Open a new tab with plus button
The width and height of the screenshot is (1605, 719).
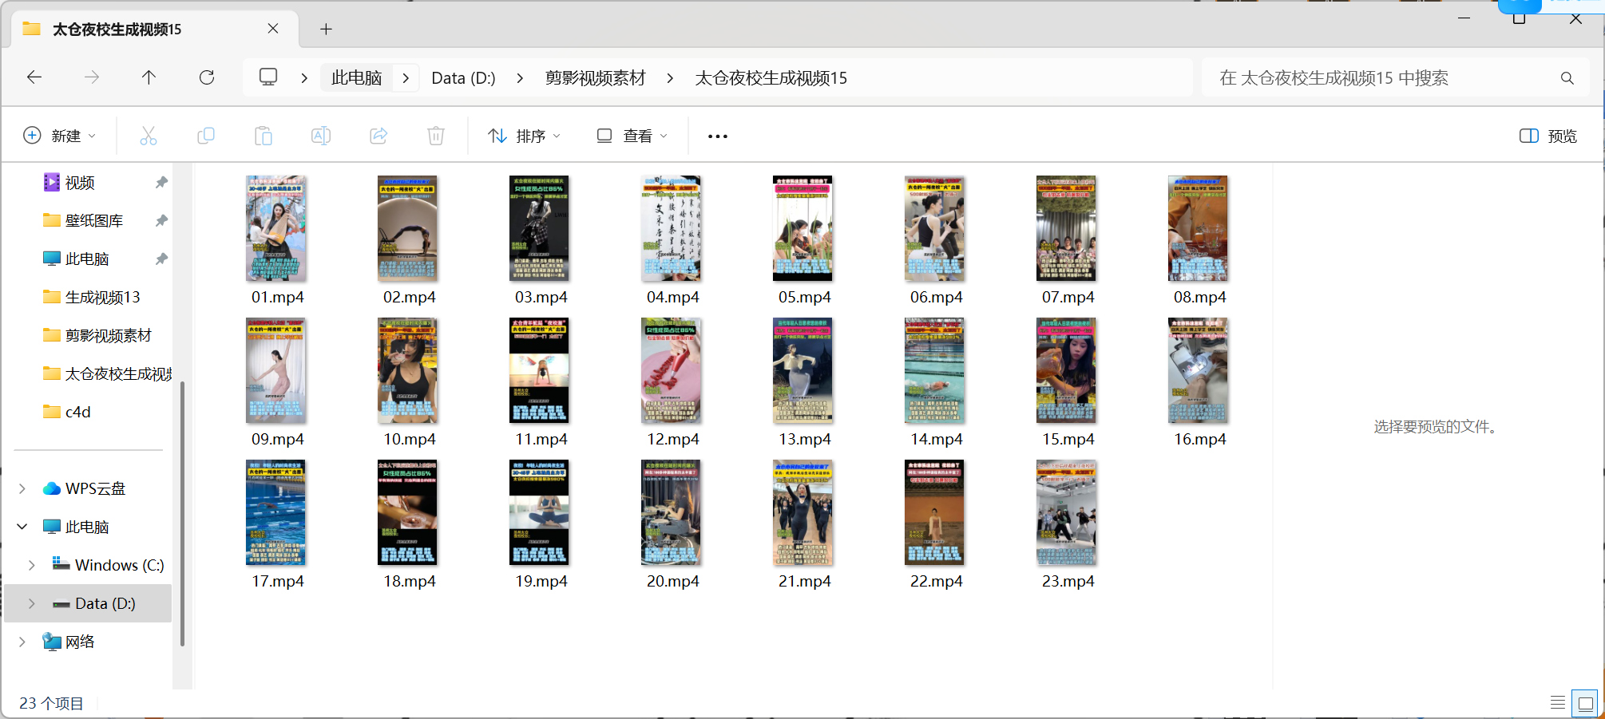point(326,30)
